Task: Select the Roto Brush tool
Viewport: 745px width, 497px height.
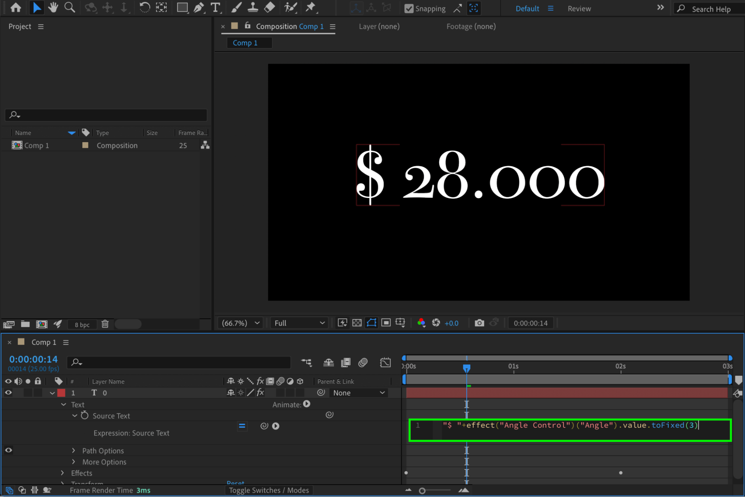Action: [290, 7]
